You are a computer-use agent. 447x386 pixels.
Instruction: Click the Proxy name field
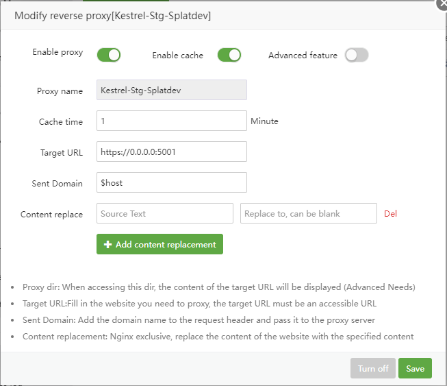tap(171, 91)
